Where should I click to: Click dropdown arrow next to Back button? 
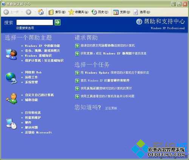tap(22, 12)
